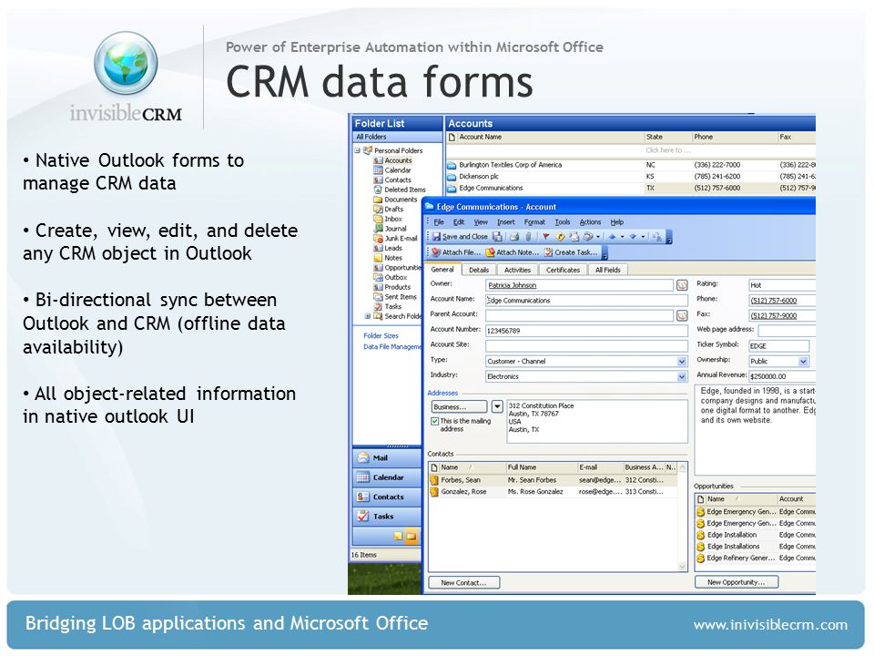Viewport: 874px width, 656px height.
Task: Select the General tab
Action: (x=442, y=270)
